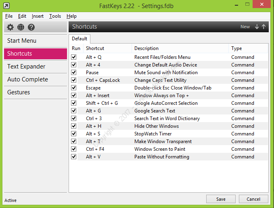Image resolution: width=274 pixels, height=208 pixels.
Task: Open the settings gear icon
Action: pyautogui.click(x=10, y=27)
